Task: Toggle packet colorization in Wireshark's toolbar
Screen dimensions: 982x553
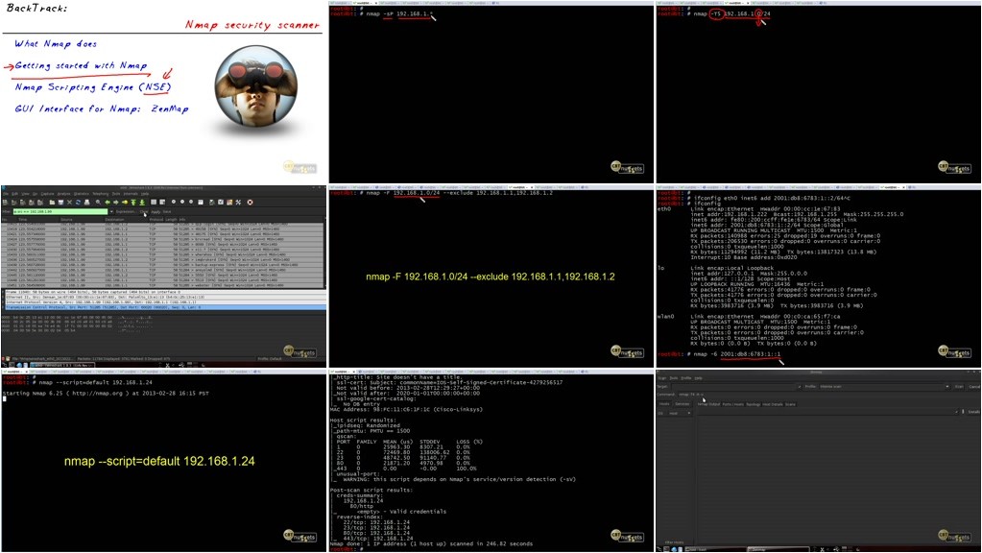Action: tap(154, 203)
